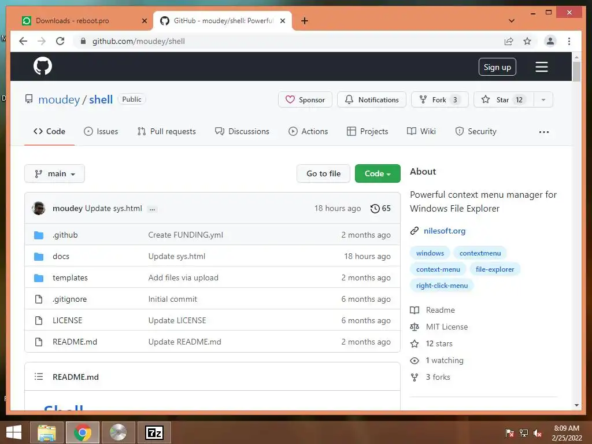Screen dimensions: 592x444
Task: Open the Add files via upload commit
Action: [x=183, y=278]
